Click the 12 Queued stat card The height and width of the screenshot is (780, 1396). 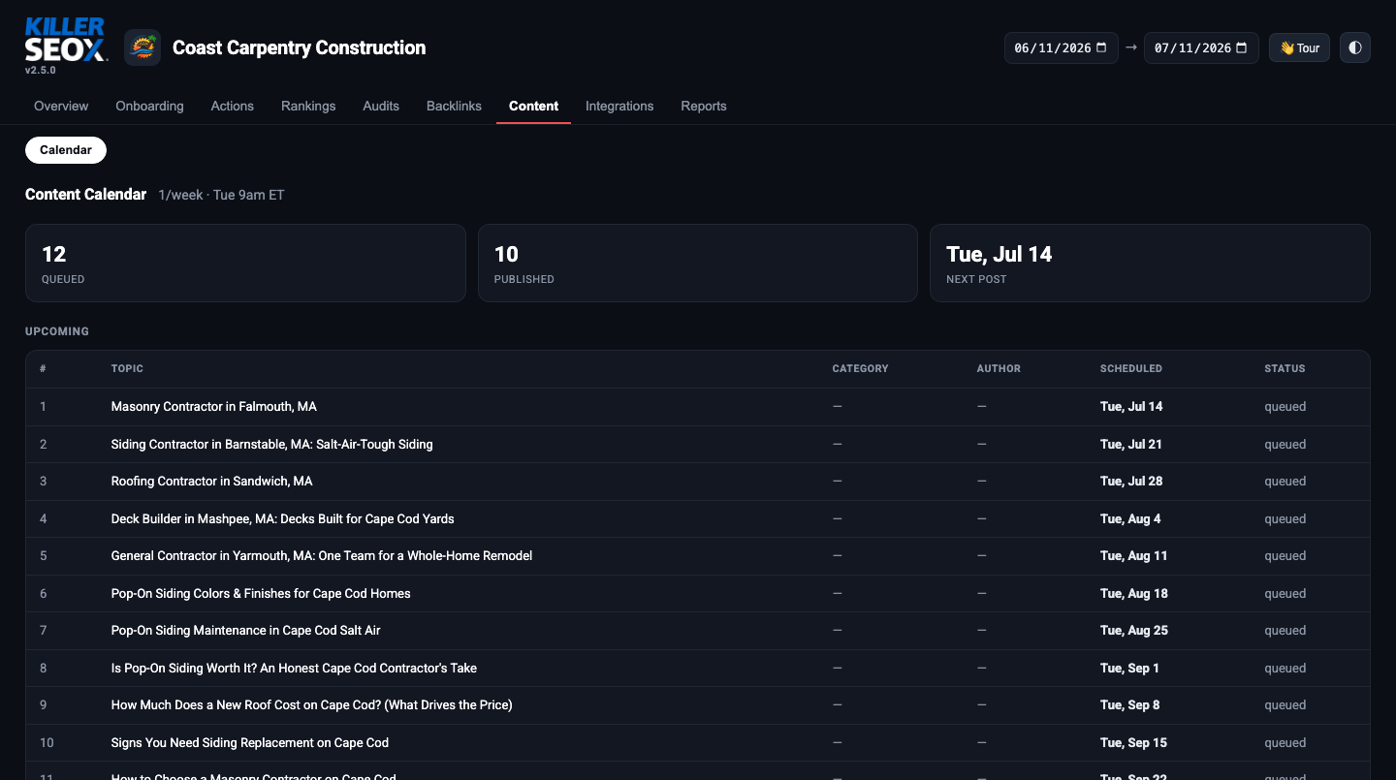point(245,264)
